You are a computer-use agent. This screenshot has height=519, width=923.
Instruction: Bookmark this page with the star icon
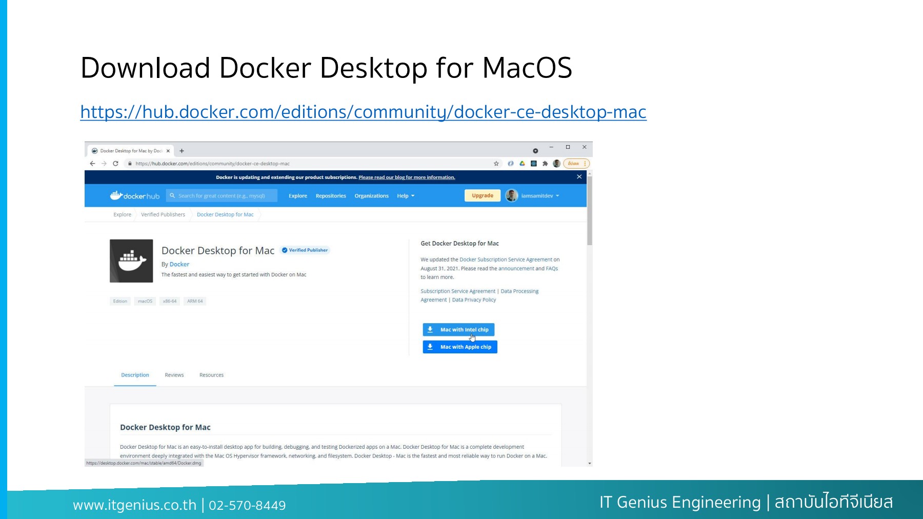(x=496, y=164)
